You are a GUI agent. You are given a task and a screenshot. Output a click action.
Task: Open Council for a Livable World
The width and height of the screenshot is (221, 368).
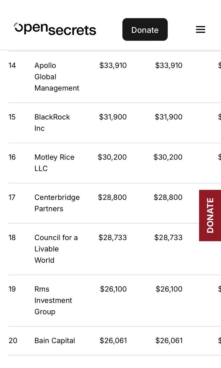tap(56, 249)
